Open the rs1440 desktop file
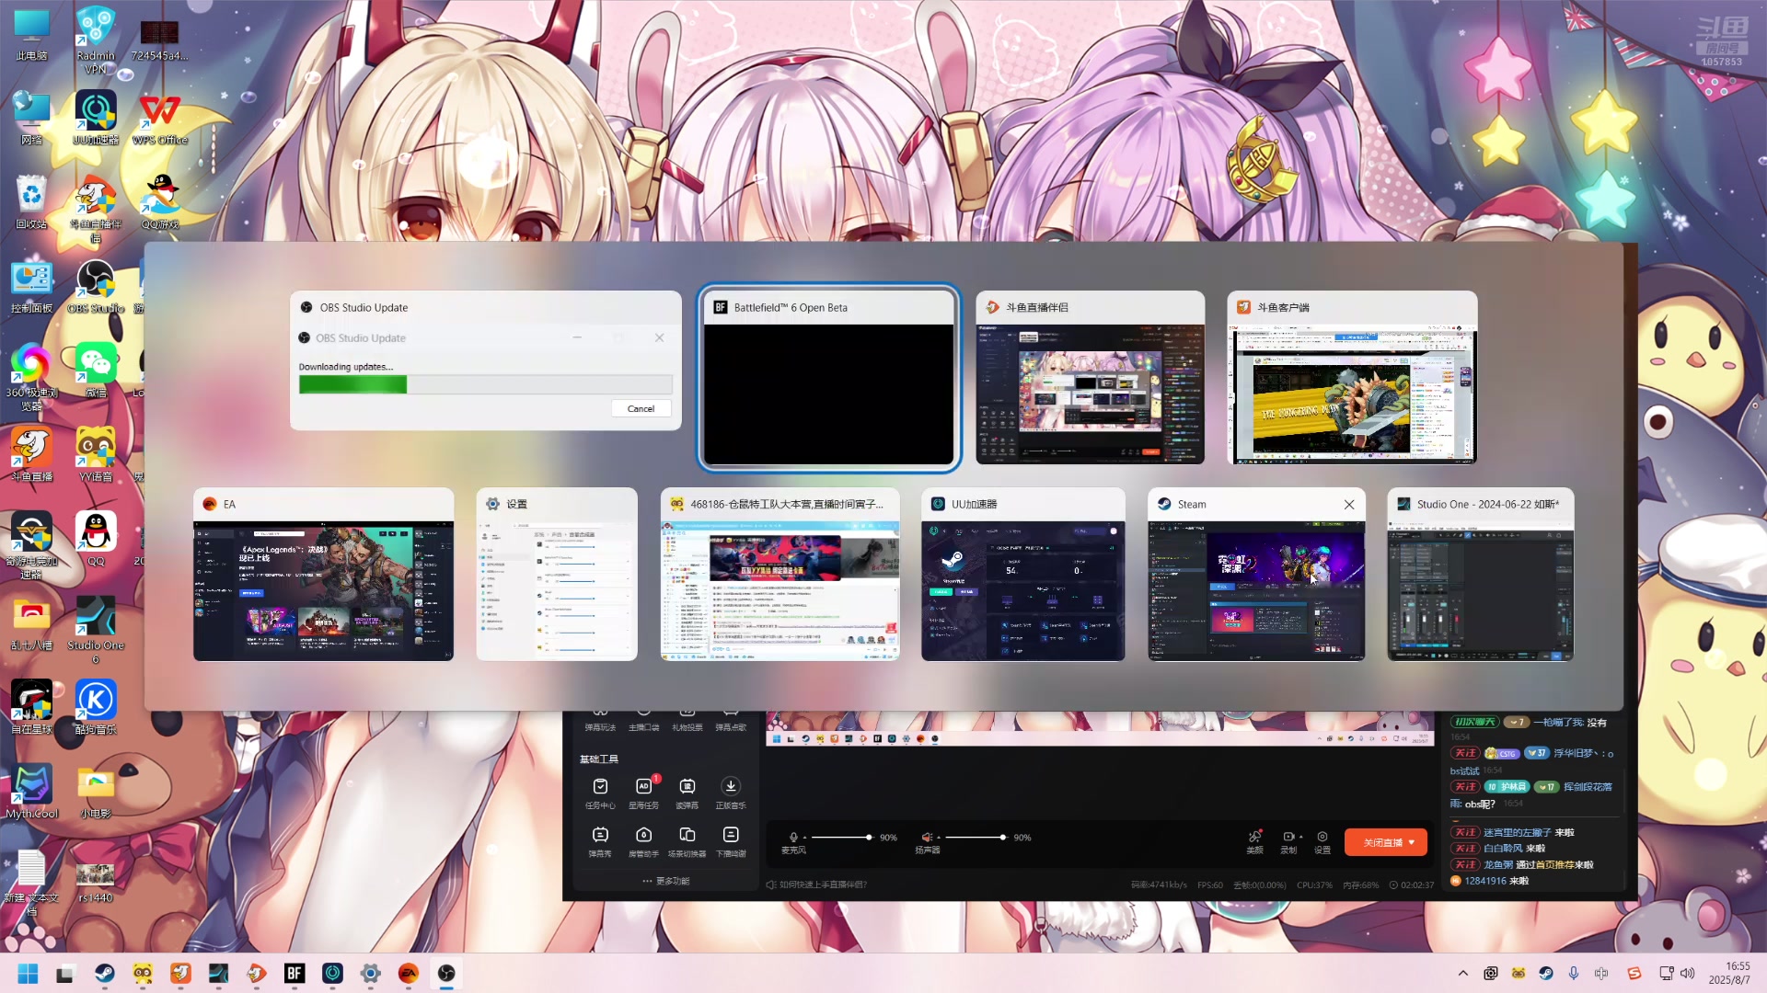Viewport: 1767px width, 993px height. 96,883
